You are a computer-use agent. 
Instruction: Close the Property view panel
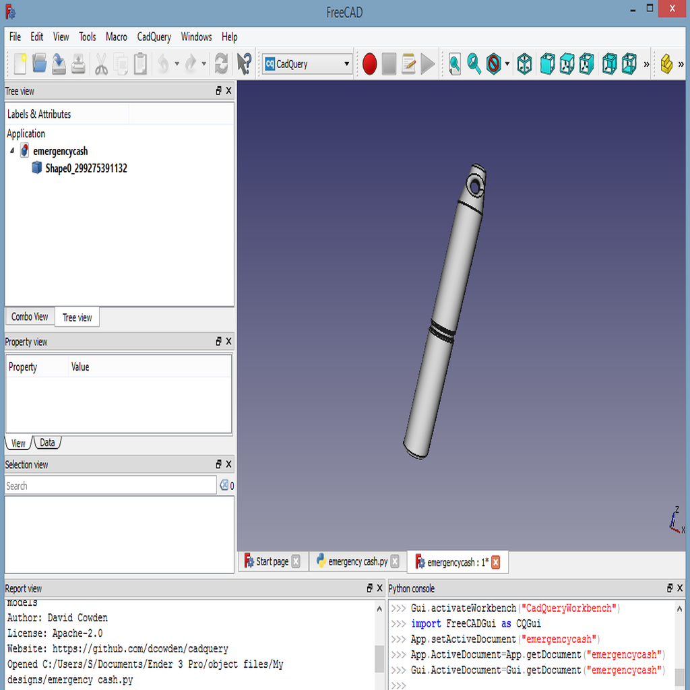tap(229, 342)
